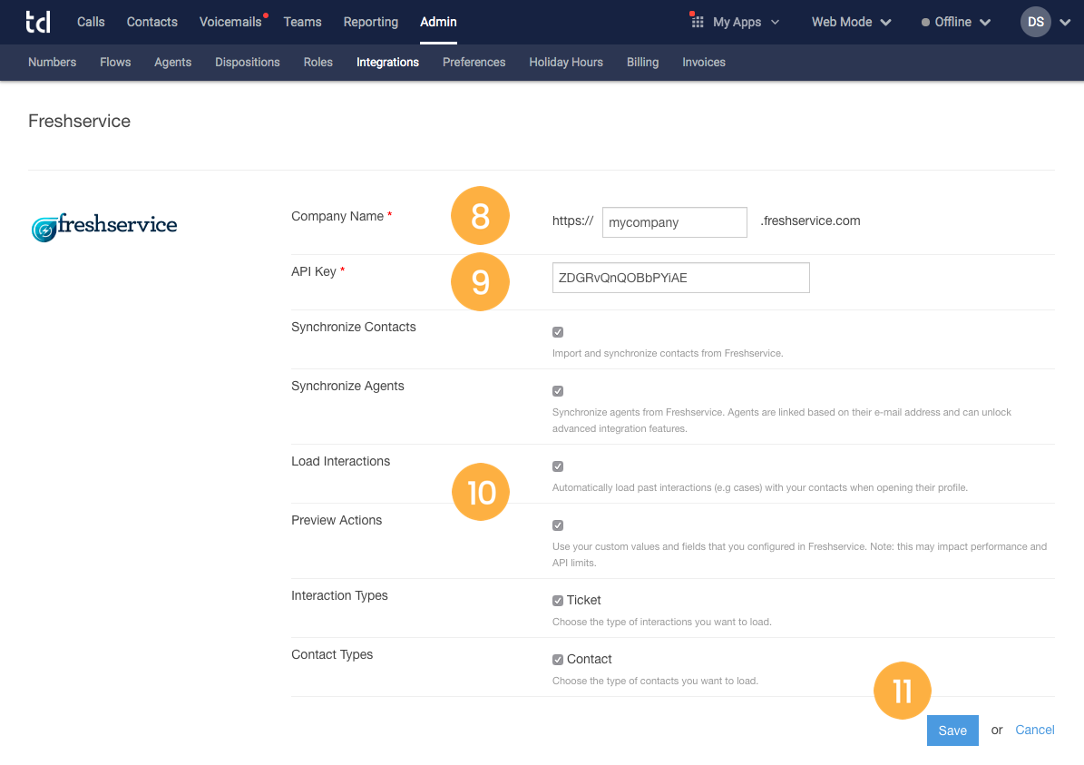Screen dimensions: 1084x765
Task: Disable the Synchronize Contacts checkbox
Action: pyautogui.click(x=557, y=332)
